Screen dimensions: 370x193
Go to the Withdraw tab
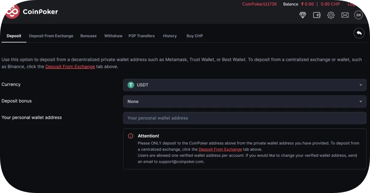[113, 36]
